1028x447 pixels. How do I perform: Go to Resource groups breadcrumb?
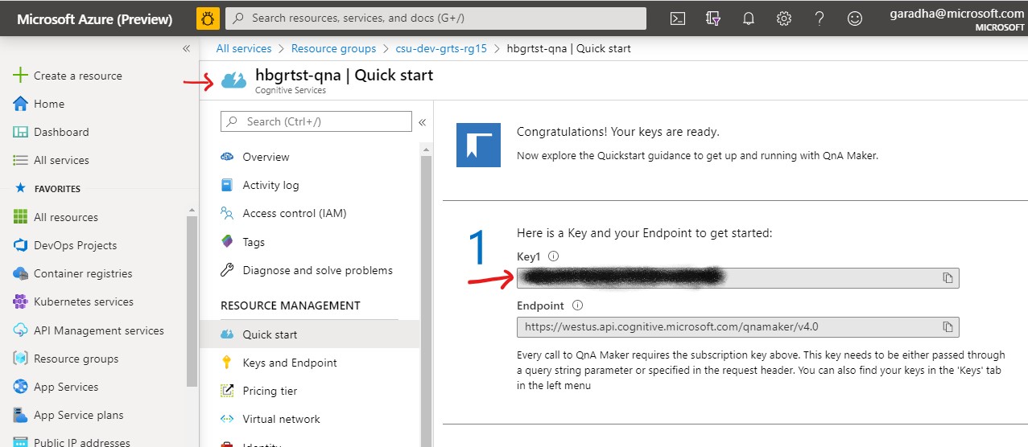[333, 48]
